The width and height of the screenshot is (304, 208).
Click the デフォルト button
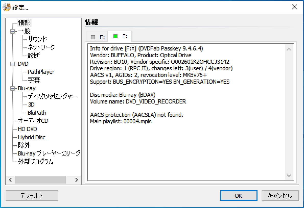click(x=32, y=196)
